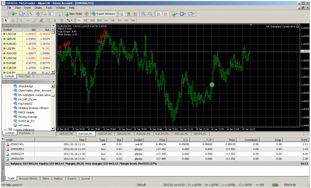Image resolution: width=311 pixels, height=188 pixels.
Task: Open the New Chart toolbar icon
Action: click(13, 14)
